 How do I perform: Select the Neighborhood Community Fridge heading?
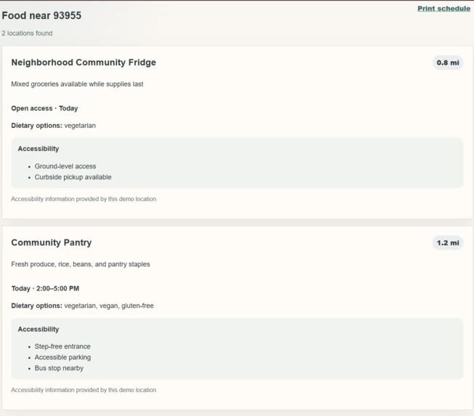[84, 62]
